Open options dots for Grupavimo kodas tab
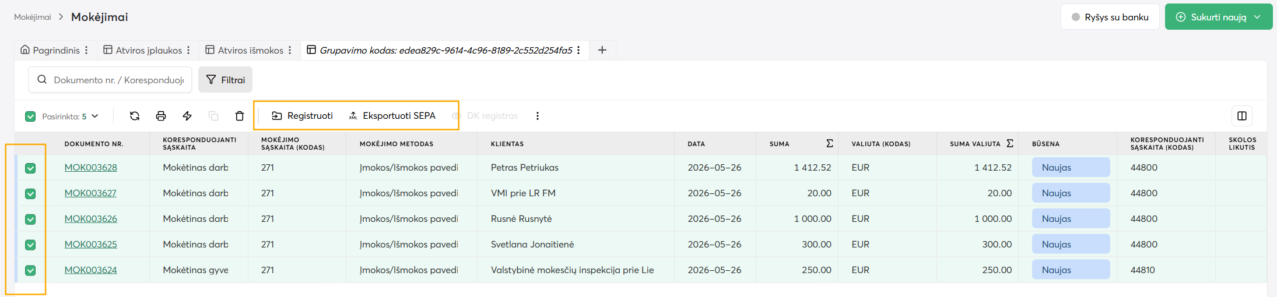The width and height of the screenshot is (1277, 297). pyautogui.click(x=578, y=50)
